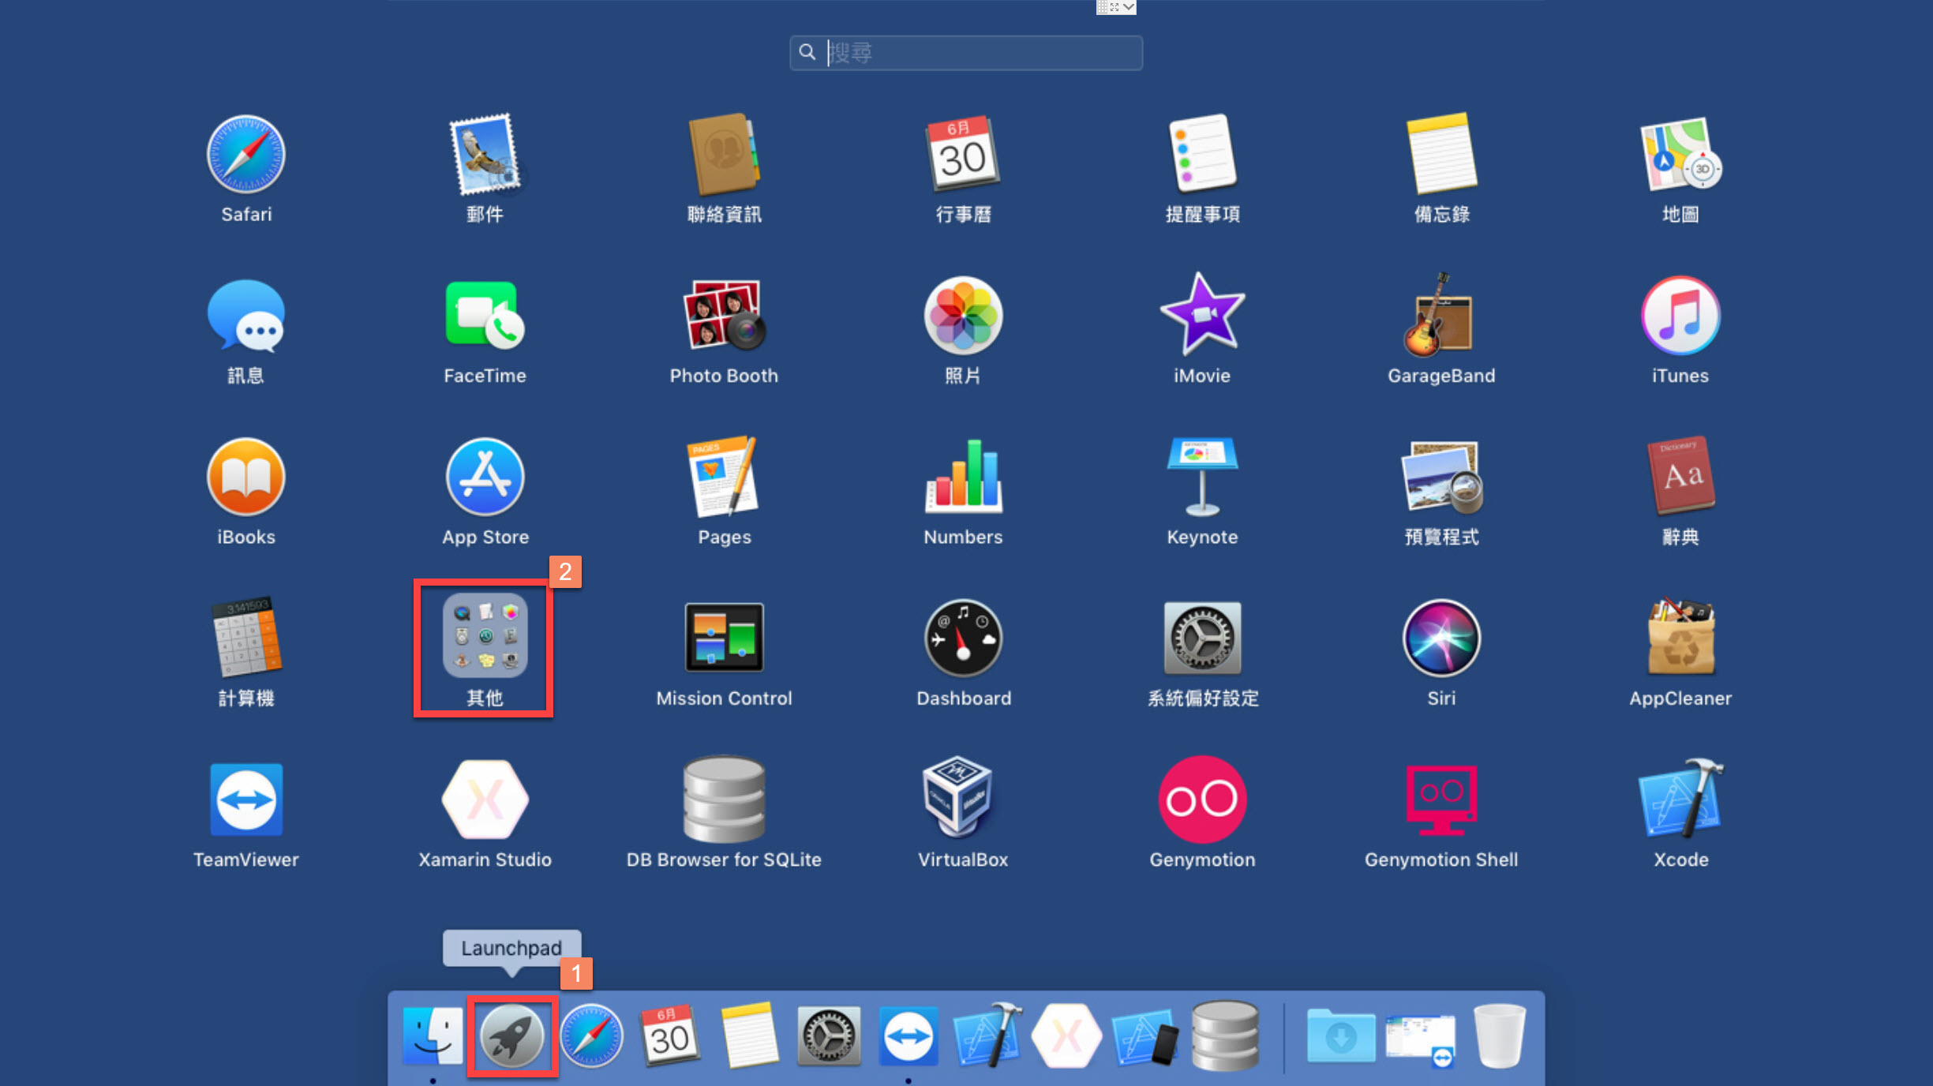Click the Launchpad rocket in Dock

(x=512, y=1035)
